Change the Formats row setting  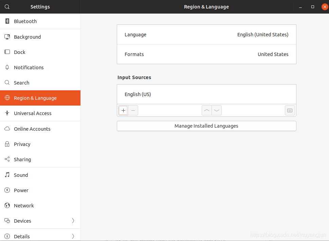(x=206, y=54)
